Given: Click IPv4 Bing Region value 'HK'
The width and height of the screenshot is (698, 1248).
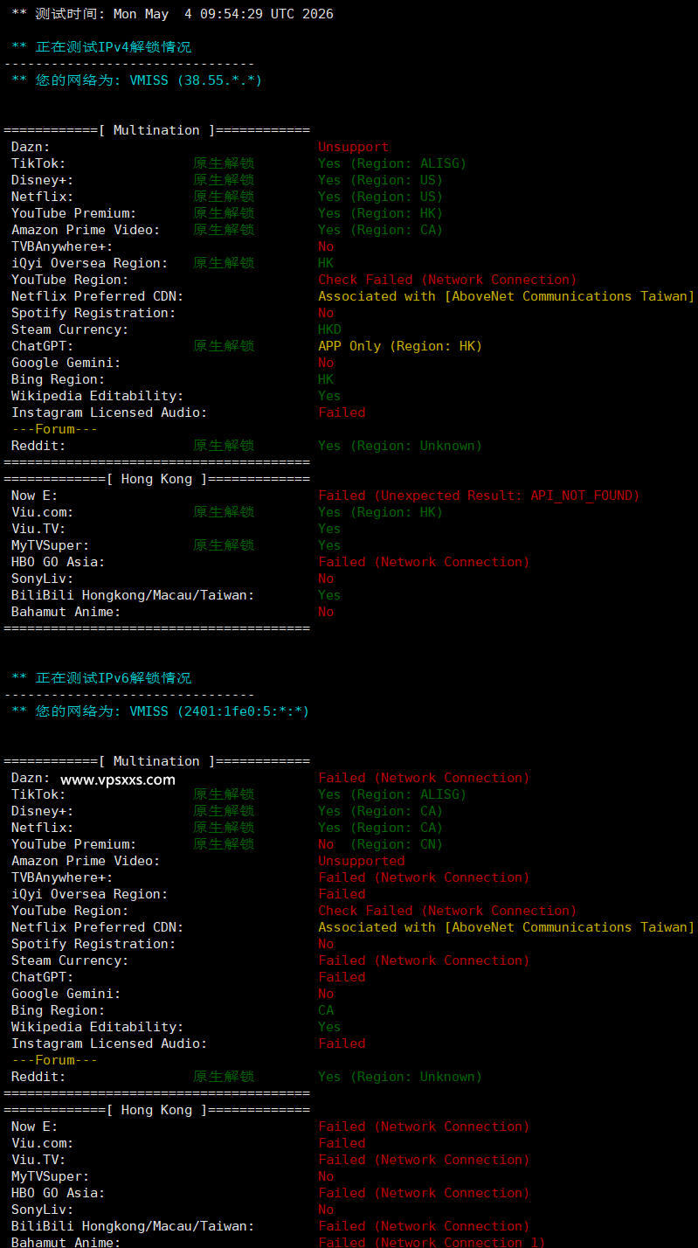Looking at the screenshot, I should pyautogui.click(x=326, y=379).
